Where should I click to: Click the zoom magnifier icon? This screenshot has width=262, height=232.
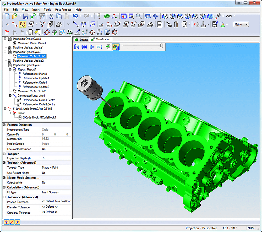pyautogui.click(x=139, y=16)
